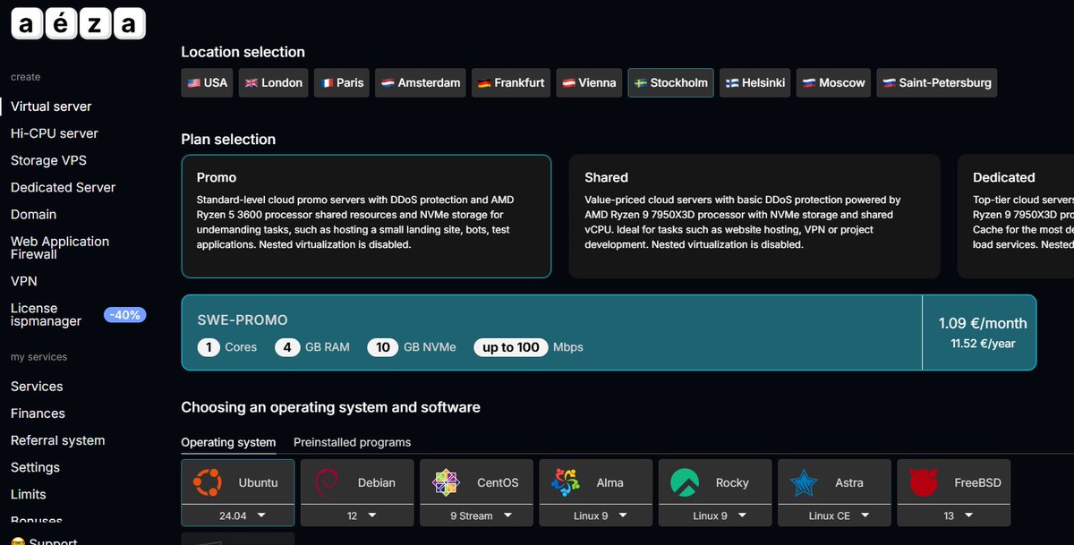Switch to the Operating system tab

point(228,442)
